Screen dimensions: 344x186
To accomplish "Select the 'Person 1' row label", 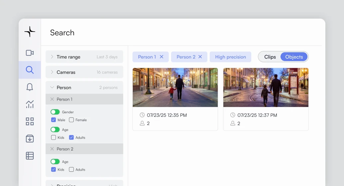I will click(65, 99).
